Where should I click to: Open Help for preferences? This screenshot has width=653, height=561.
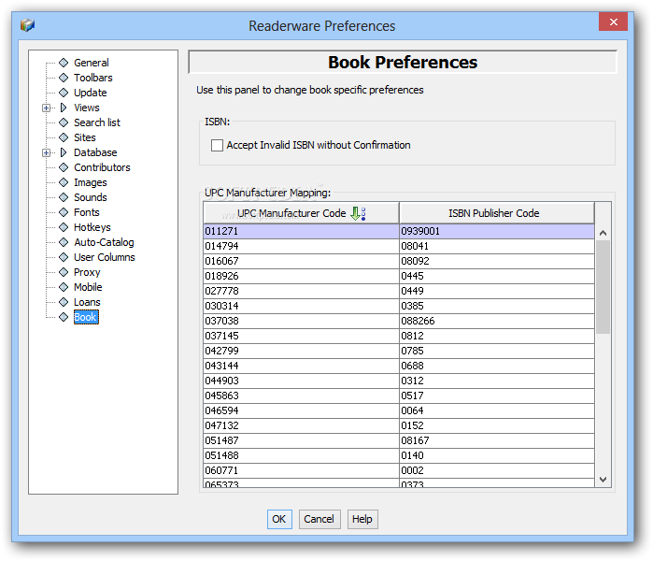(362, 519)
